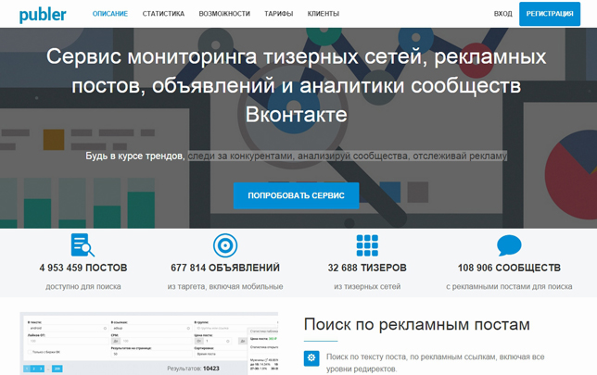Open the КЛИЕНТЫ navigation link
Image resolution: width=597 pixels, height=375 pixels.
[x=324, y=14]
